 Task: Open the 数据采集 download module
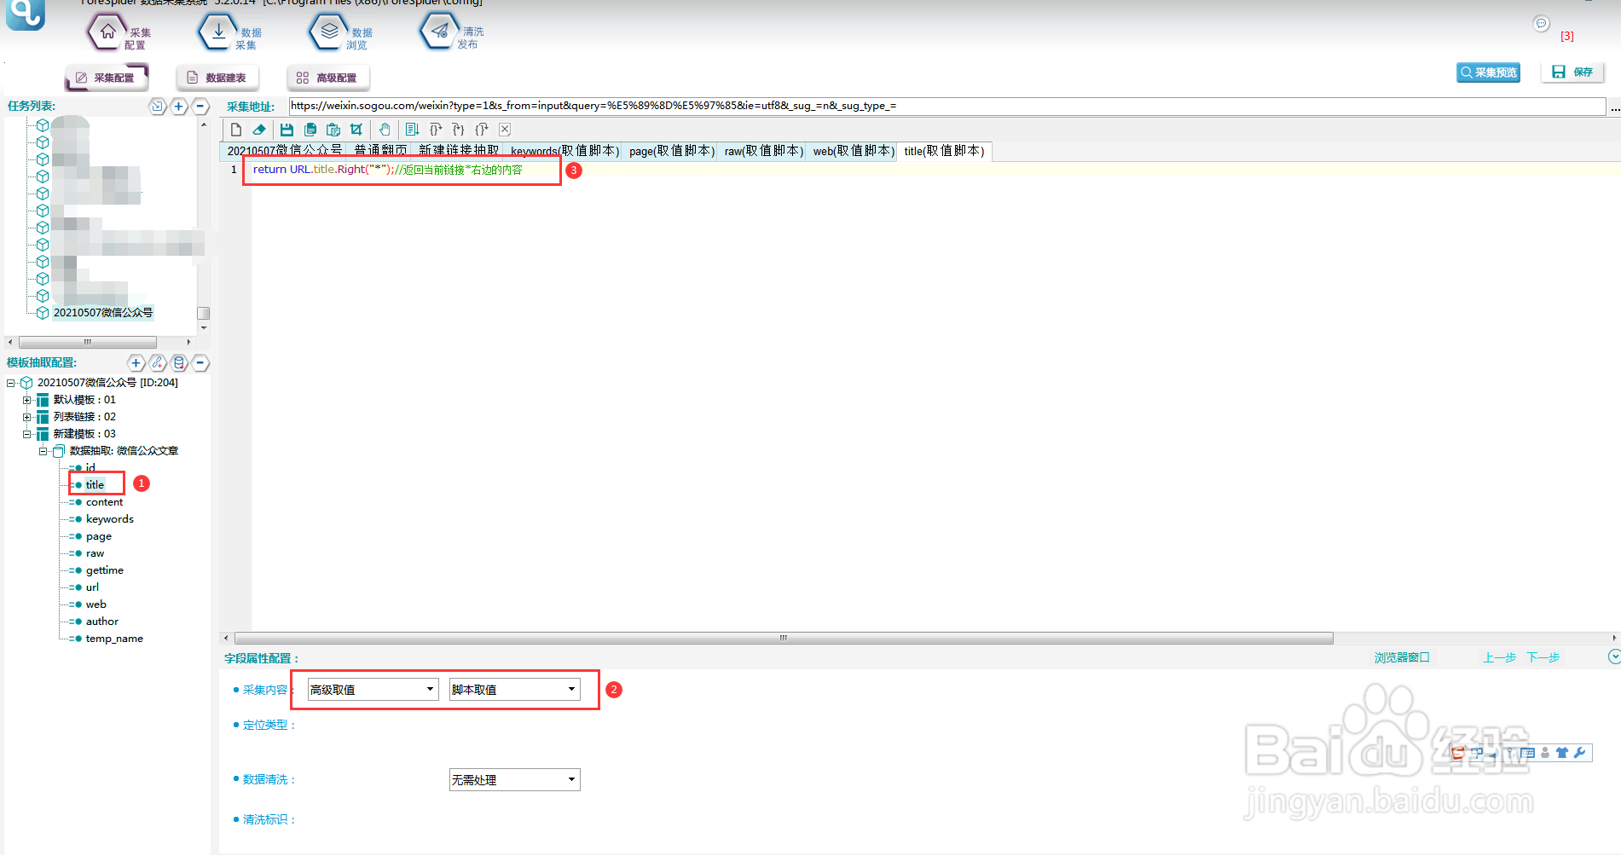point(230,33)
